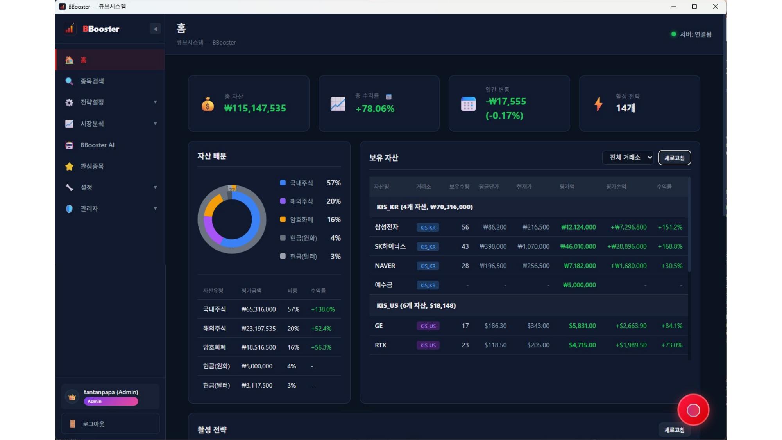Click the red floating record button

(x=693, y=410)
